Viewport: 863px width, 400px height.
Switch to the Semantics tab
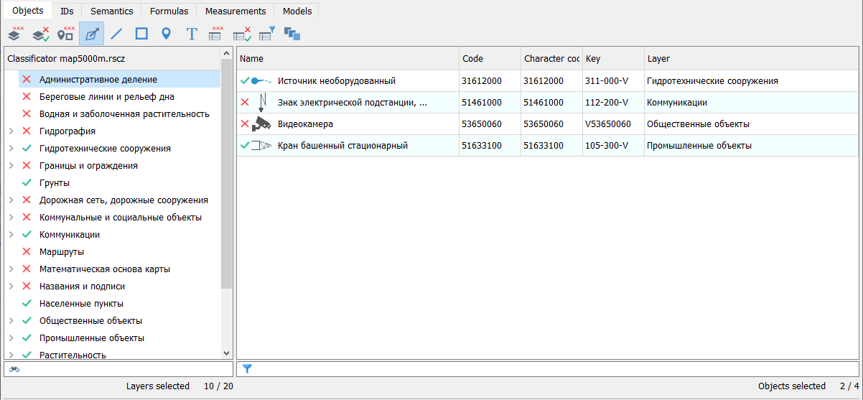111,11
